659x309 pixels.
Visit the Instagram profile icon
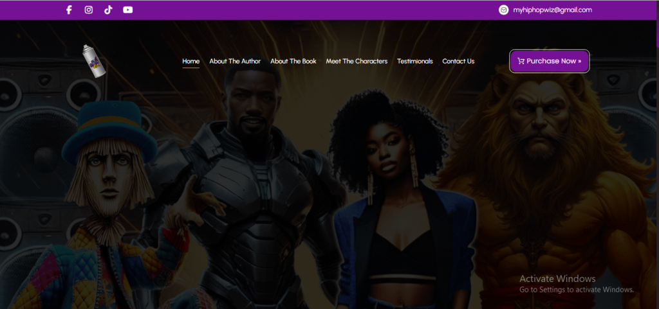89,10
